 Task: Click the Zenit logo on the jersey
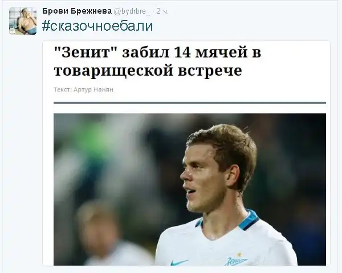(x=235, y=261)
